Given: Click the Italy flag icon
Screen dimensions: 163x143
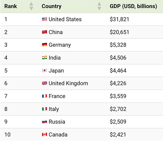Looking at the screenshot, I should [x=44, y=109].
